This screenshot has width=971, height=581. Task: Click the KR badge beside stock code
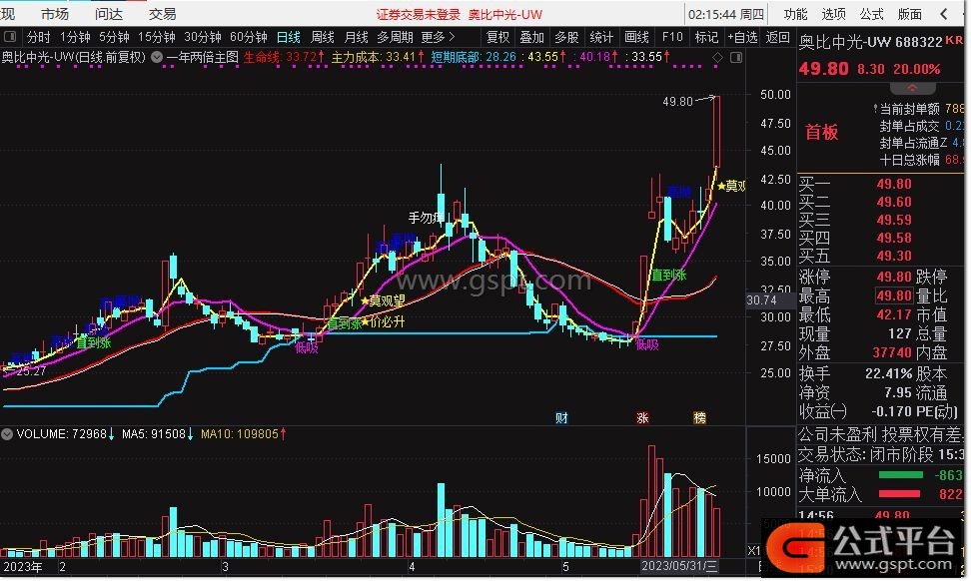(954, 40)
